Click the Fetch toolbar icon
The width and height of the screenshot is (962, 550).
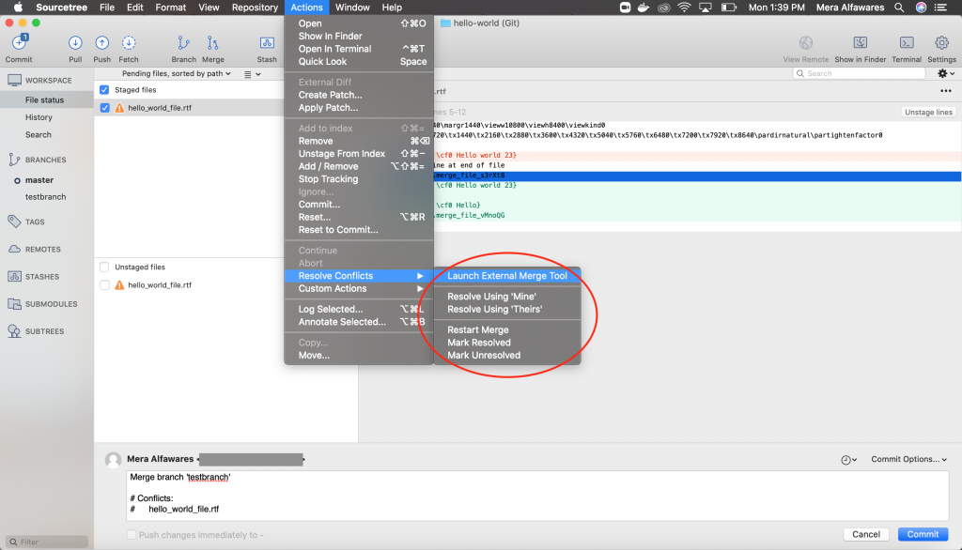click(x=129, y=44)
